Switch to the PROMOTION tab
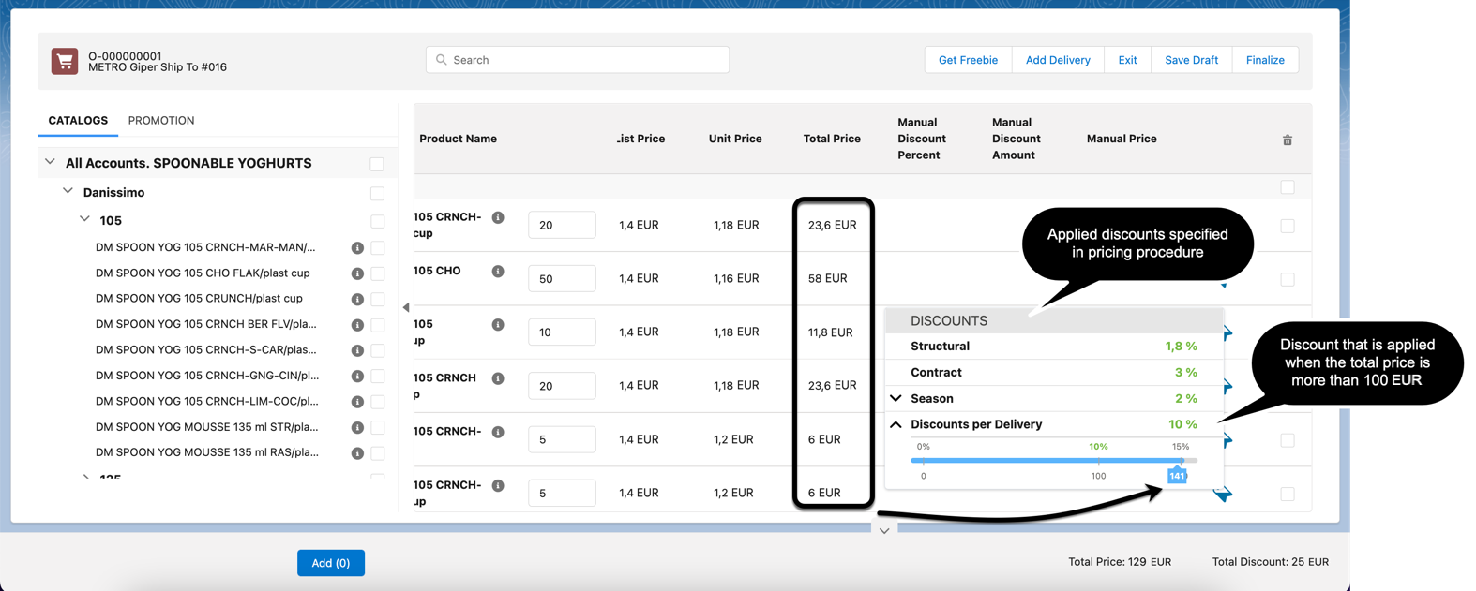This screenshot has width=1476, height=591. [161, 121]
